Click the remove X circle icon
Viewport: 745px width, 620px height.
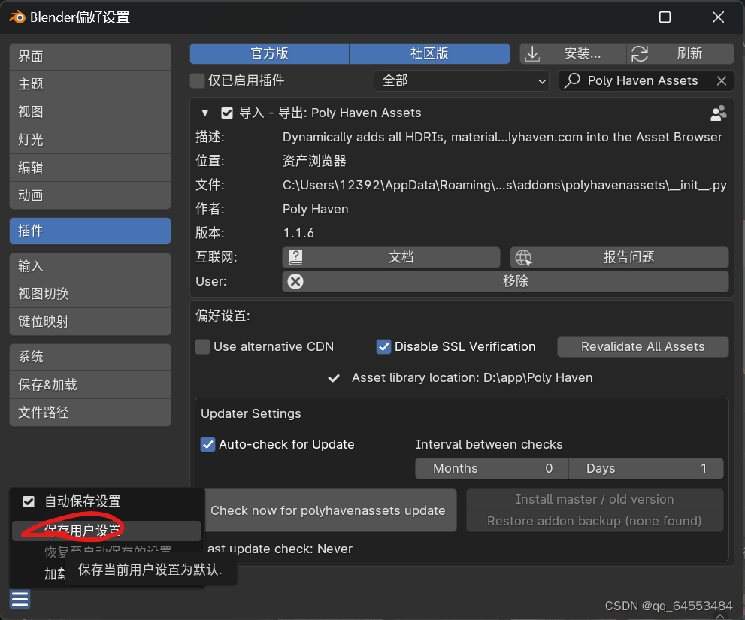[x=295, y=281]
